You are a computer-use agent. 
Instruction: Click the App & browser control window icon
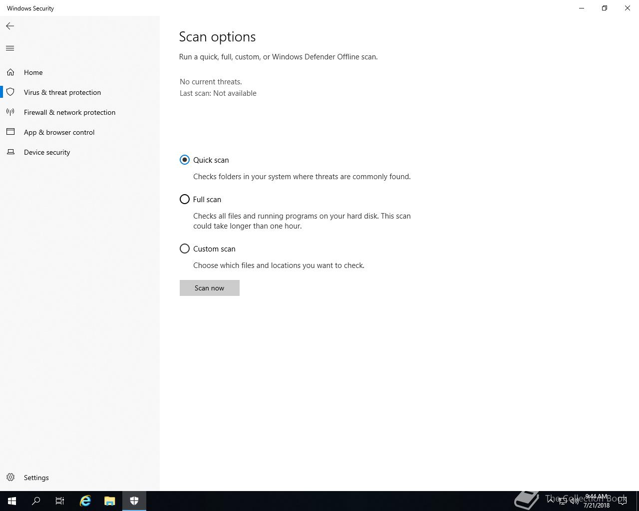click(x=10, y=132)
